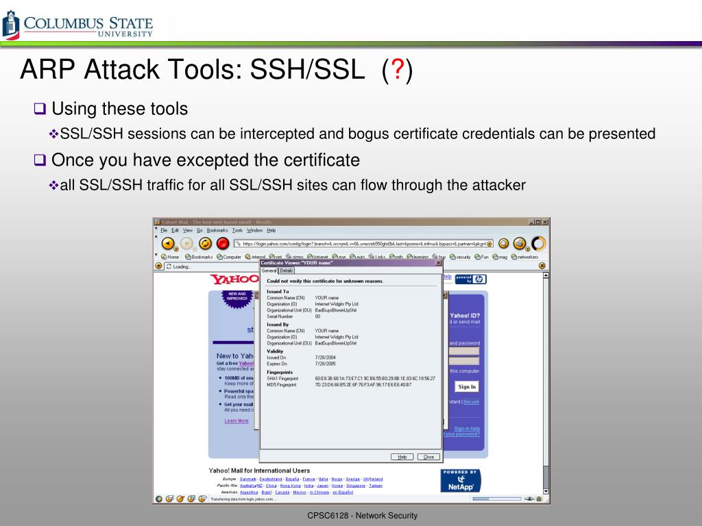
Task: Open the Bookmarks folder on the personal toolbar
Action: (x=199, y=257)
